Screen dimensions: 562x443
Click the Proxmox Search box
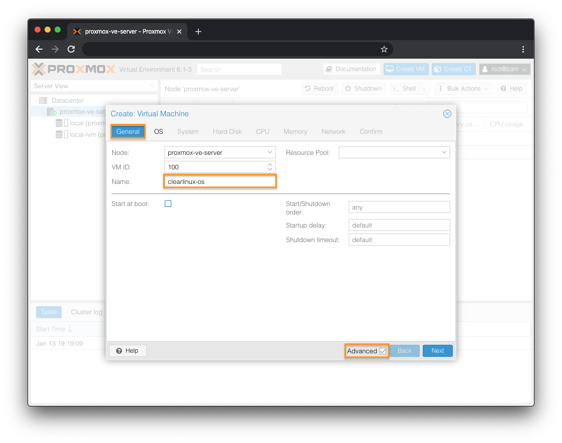239,69
